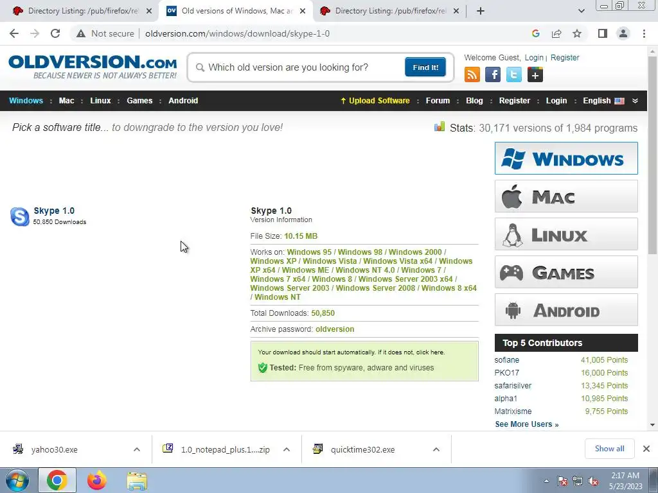The width and height of the screenshot is (658, 493).
Task: Expand the language chevron menu
Action: tap(635, 101)
